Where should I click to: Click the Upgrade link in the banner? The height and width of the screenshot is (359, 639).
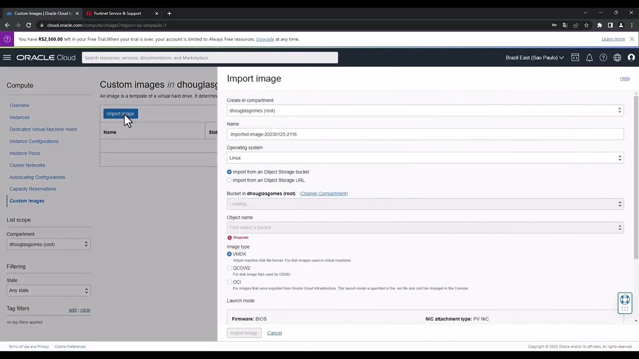(x=265, y=39)
